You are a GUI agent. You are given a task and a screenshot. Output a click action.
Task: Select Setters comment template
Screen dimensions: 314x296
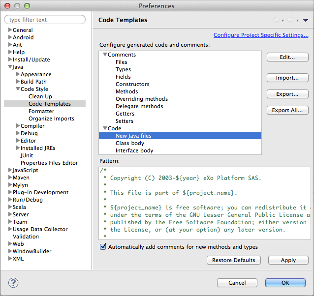pos(125,121)
